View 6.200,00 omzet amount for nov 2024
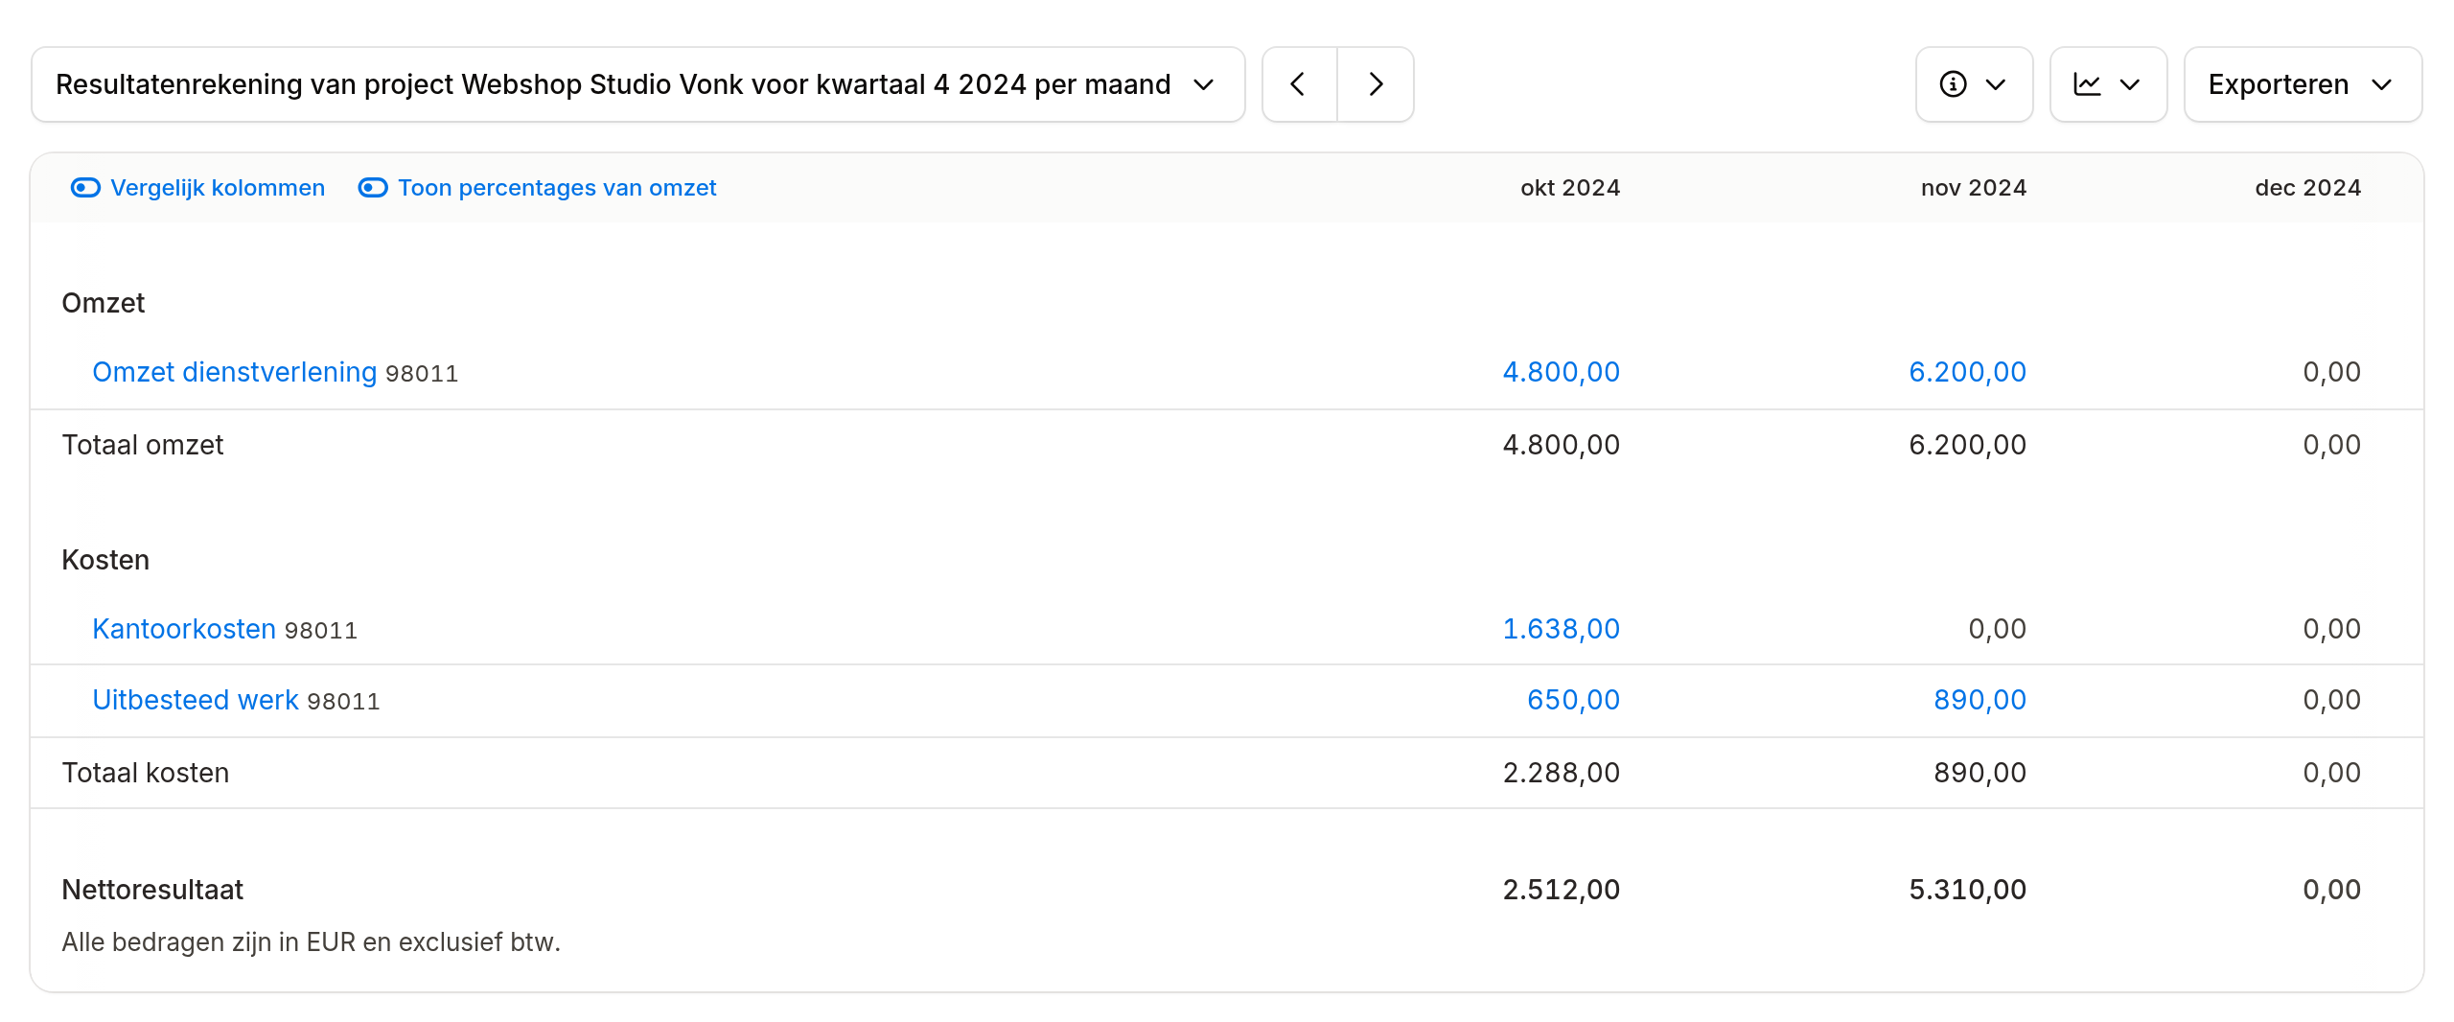Viewport: 2454px width, 1022px height. point(1967,372)
